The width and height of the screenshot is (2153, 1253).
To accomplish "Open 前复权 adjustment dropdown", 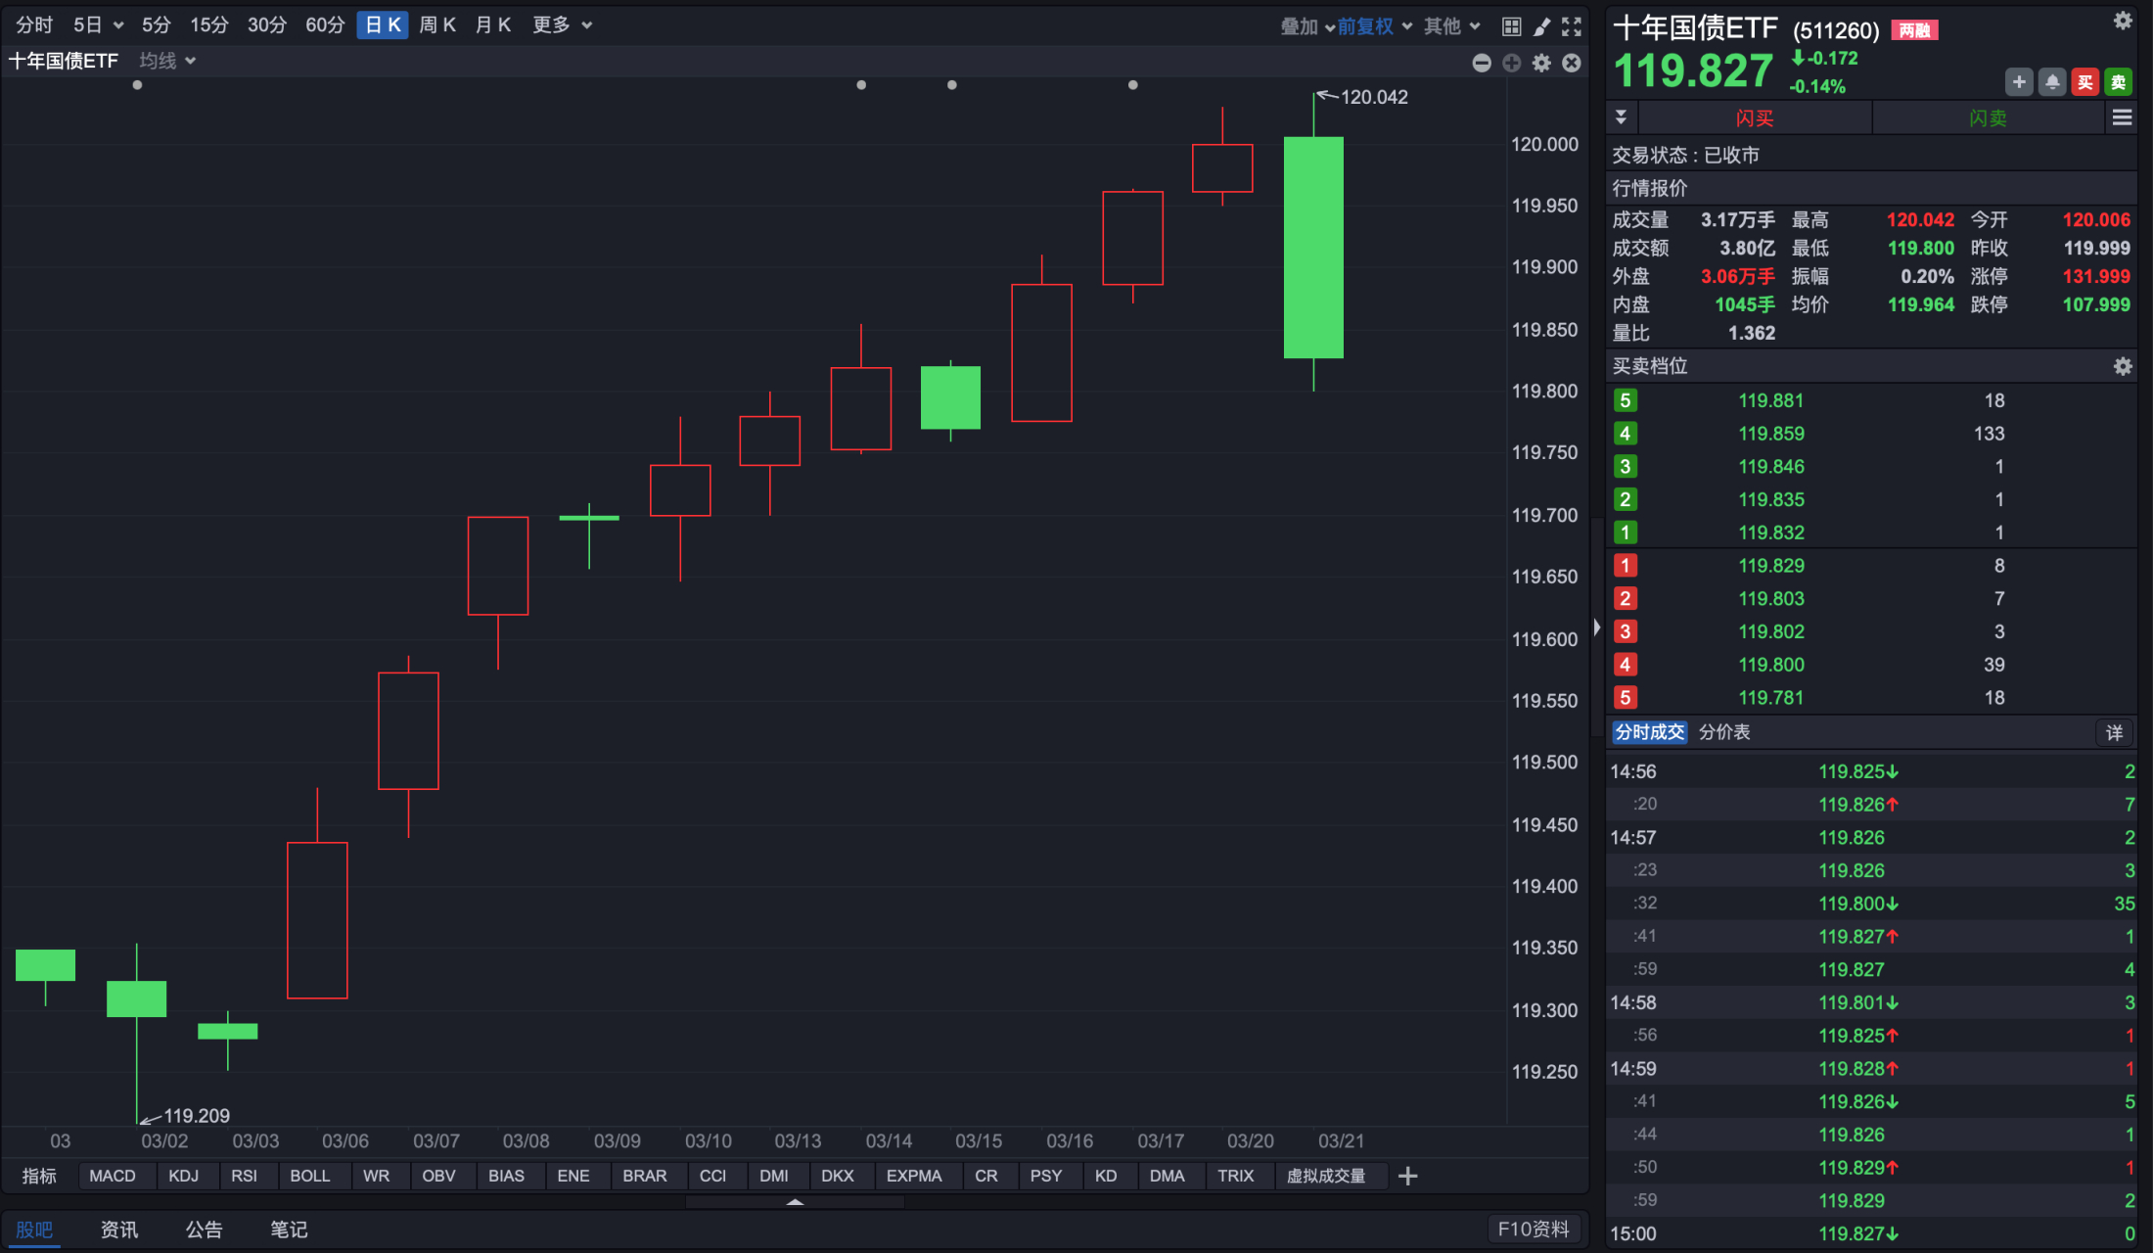I will [x=1374, y=26].
